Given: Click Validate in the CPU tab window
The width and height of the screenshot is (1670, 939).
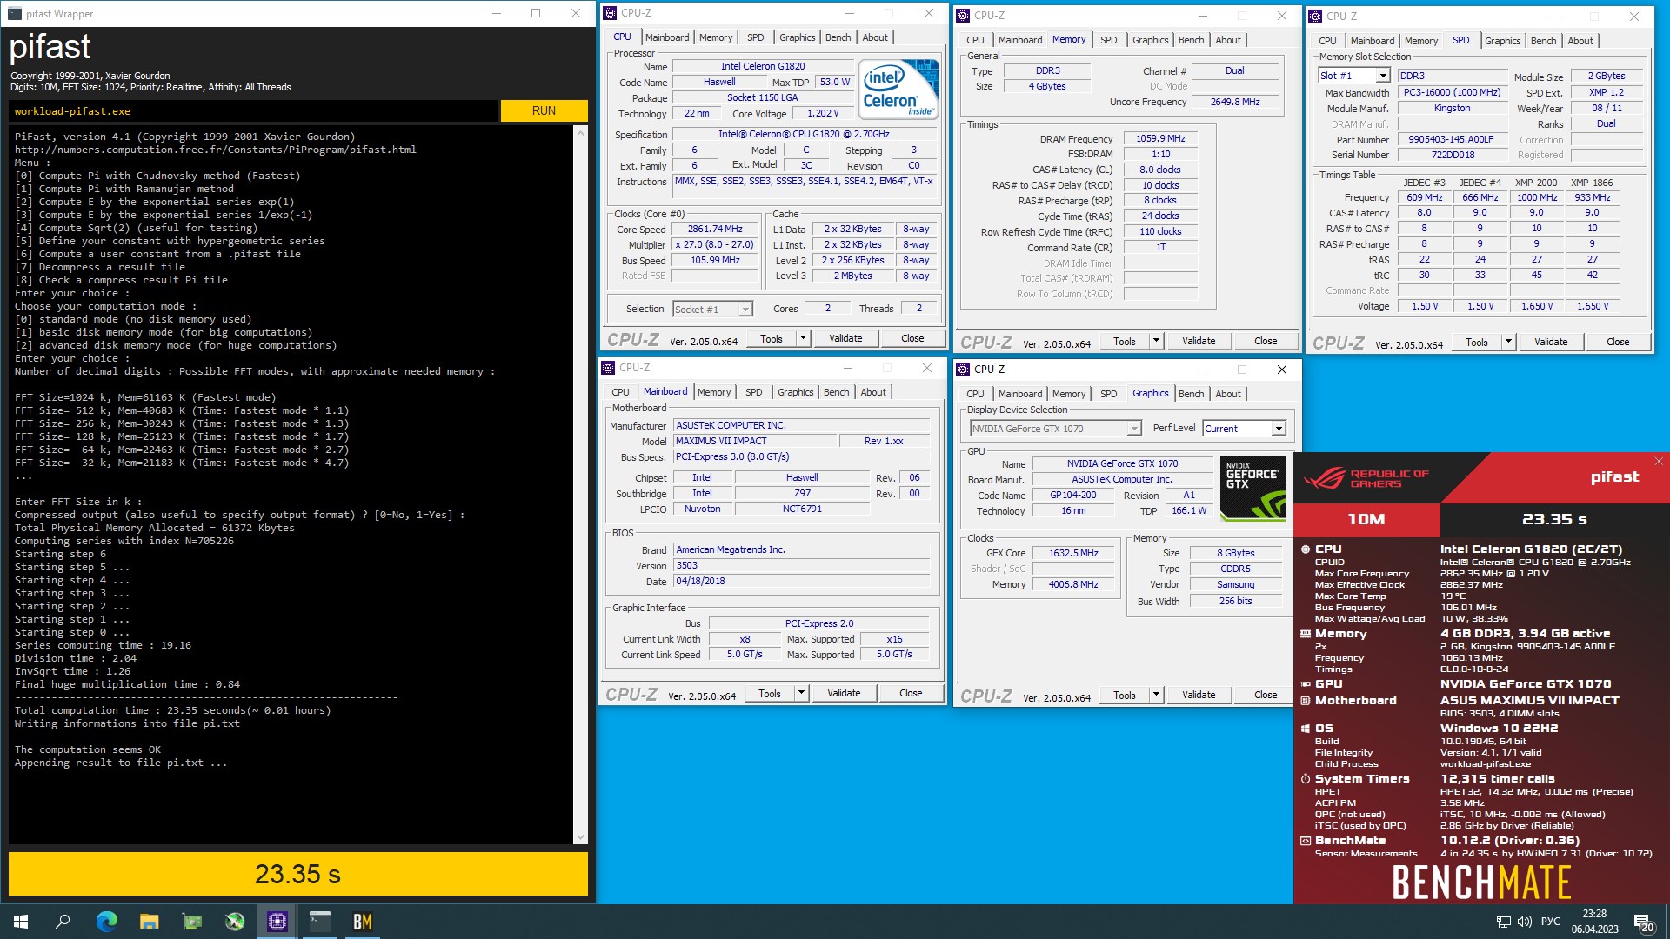Looking at the screenshot, I should [845, 338].
